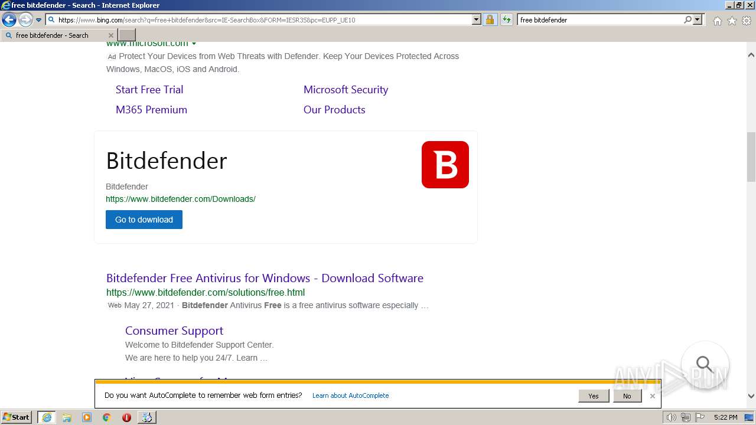Click the circular magnifier search overlay button
This screenshot has height=425, width=756.
tap(705, 365)
